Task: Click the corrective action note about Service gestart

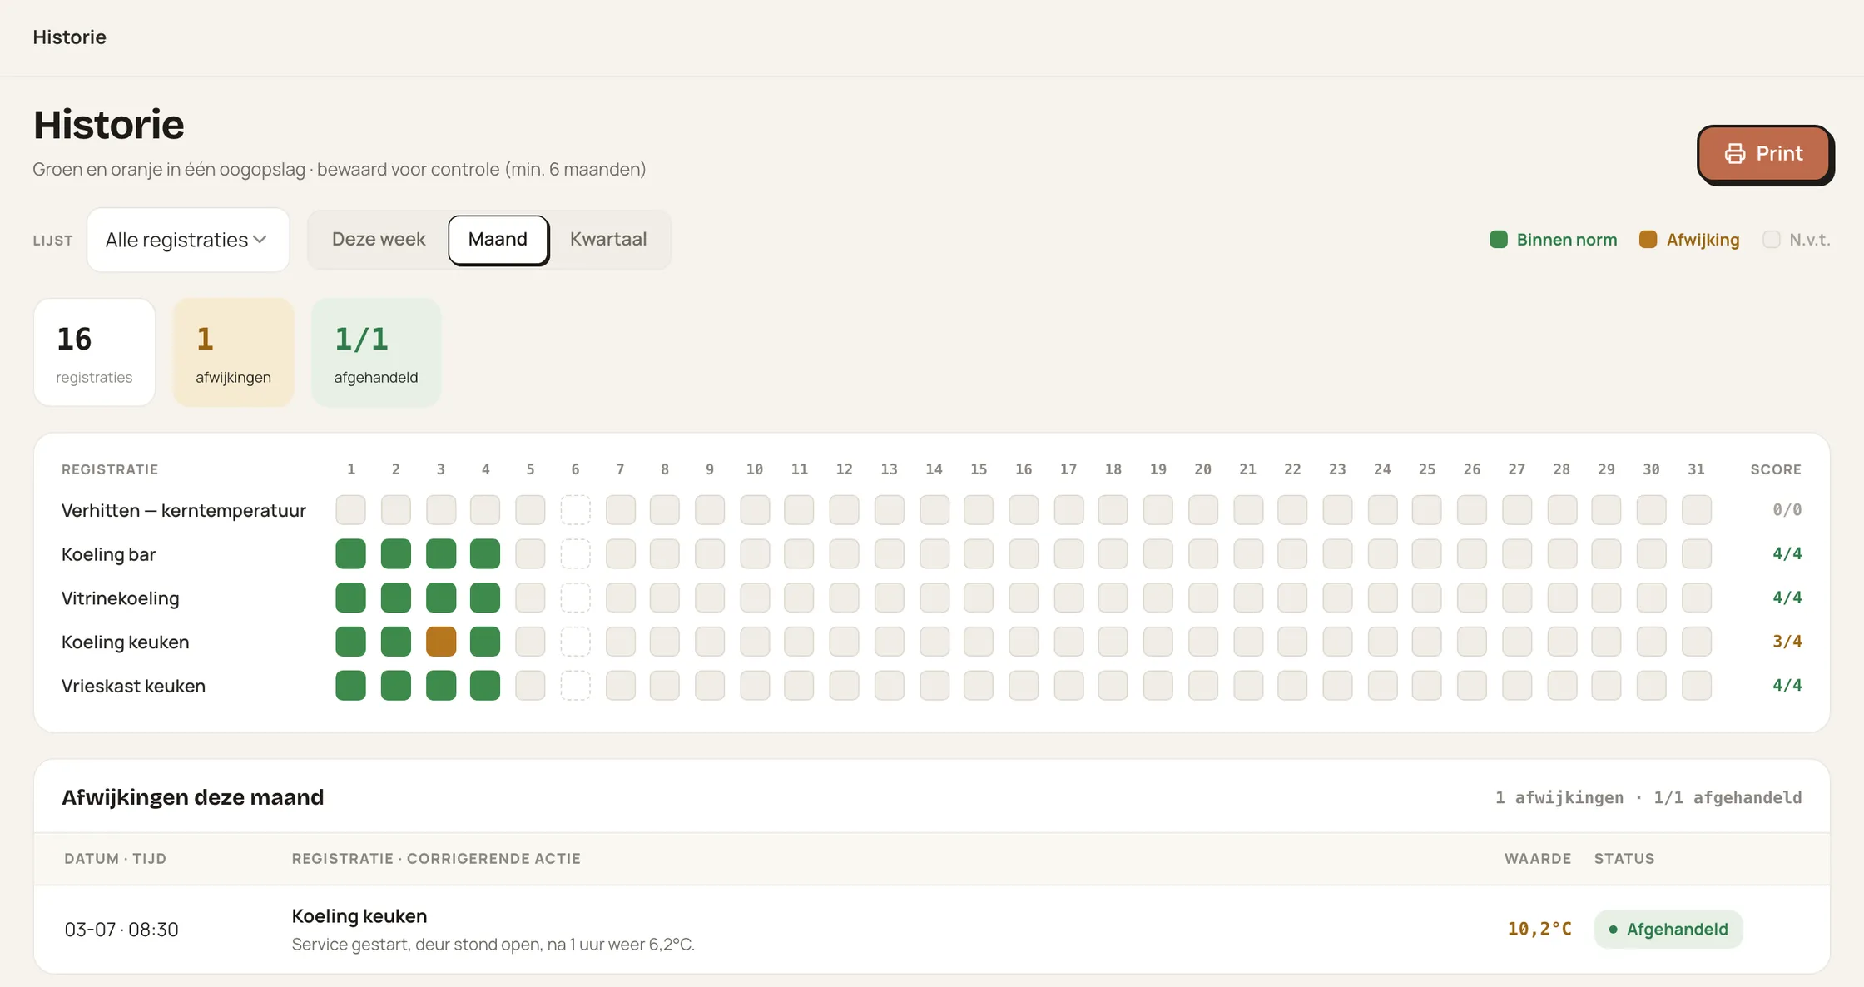Action: [x=493, y=945]
